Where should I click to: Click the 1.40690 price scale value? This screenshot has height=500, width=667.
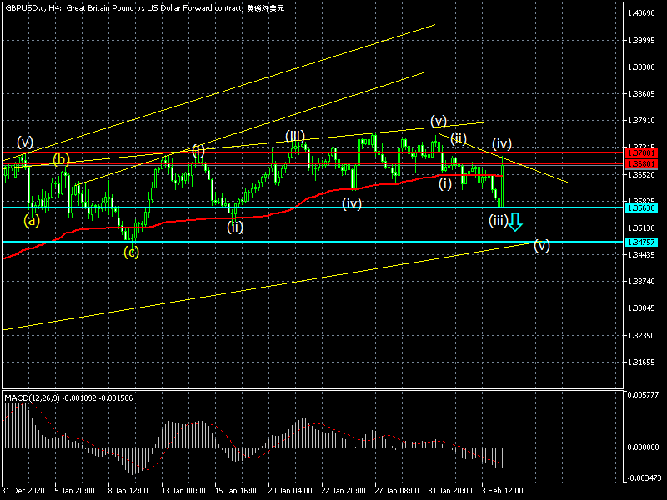click(641, 13)
